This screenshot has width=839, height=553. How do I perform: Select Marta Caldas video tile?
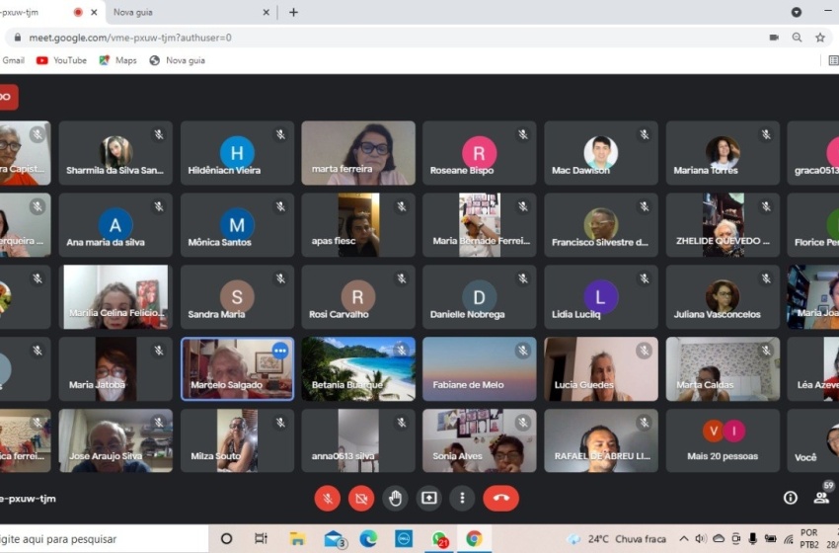coord(723,369)
